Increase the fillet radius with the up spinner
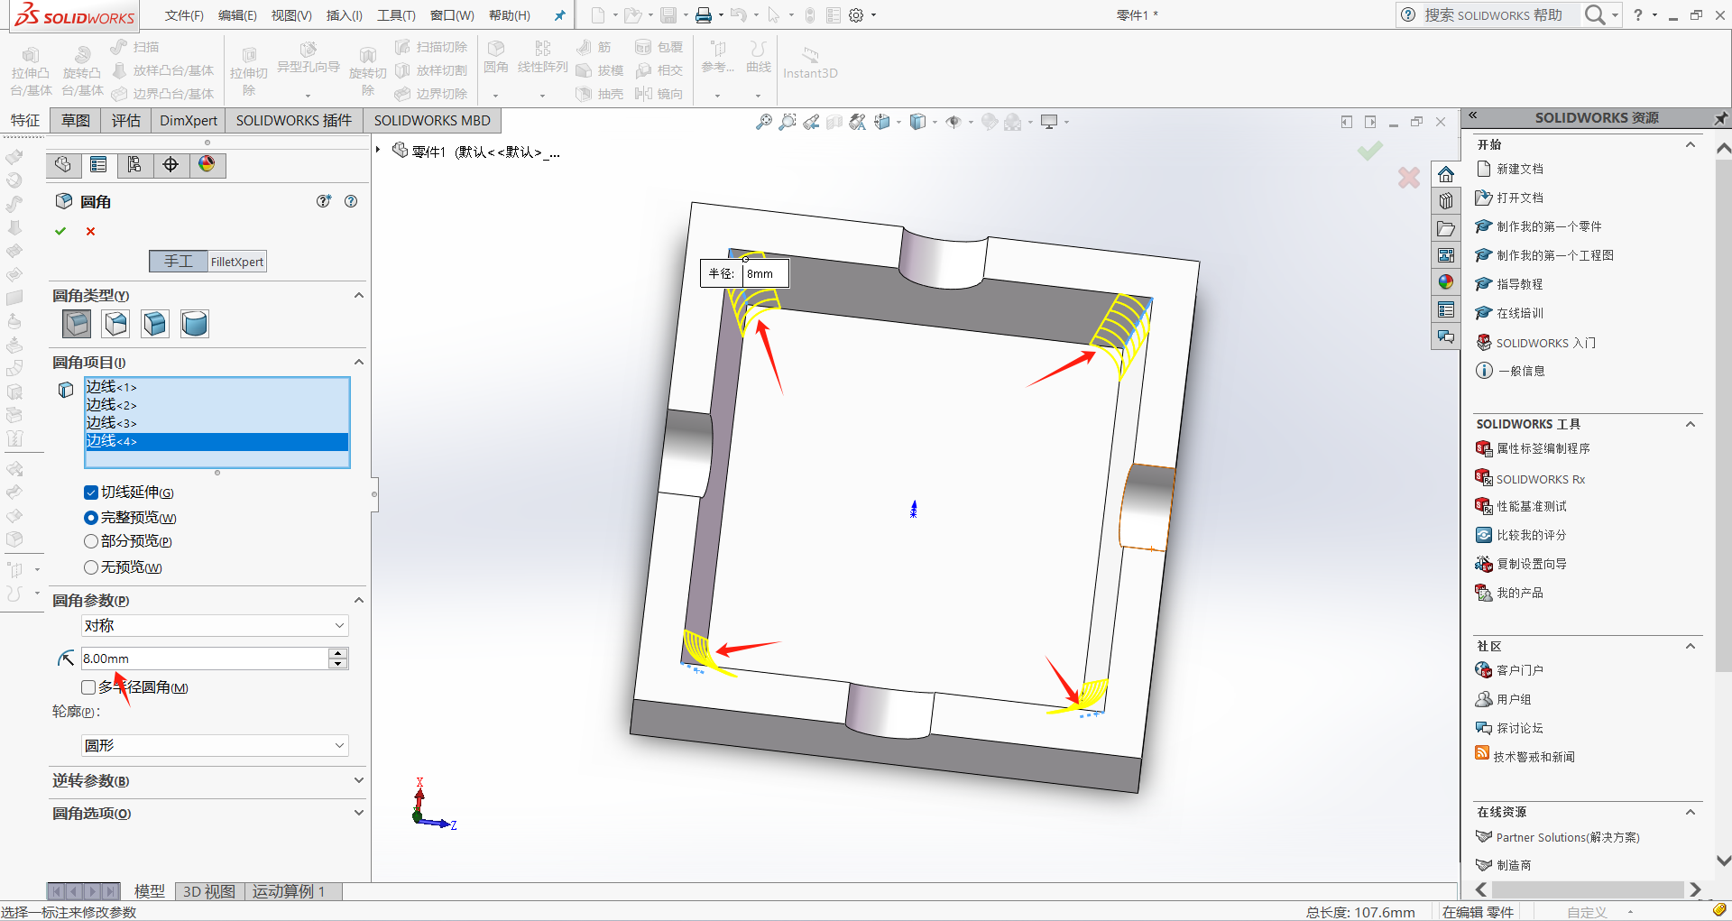The image size is (1732, 921). (338, 653)
